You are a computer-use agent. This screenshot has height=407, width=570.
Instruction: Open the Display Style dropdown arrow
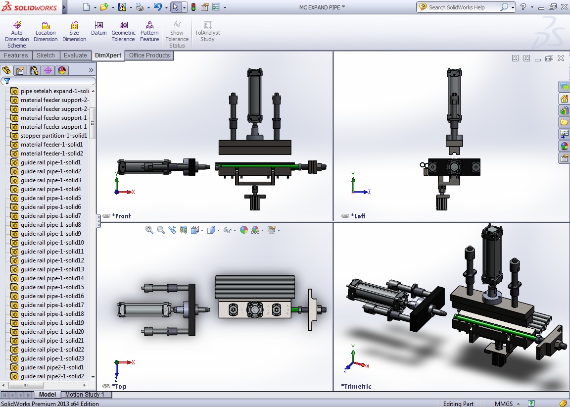(x=219, y=230)
